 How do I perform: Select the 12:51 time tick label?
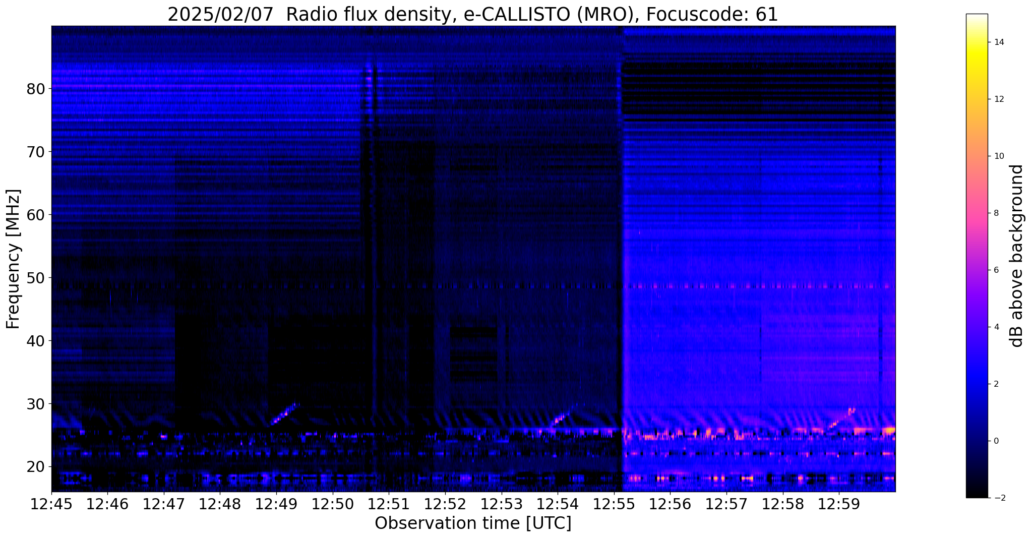click(x=389, y=504)
